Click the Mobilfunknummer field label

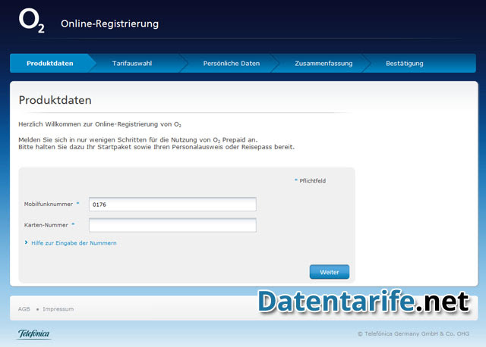[49, 204]
